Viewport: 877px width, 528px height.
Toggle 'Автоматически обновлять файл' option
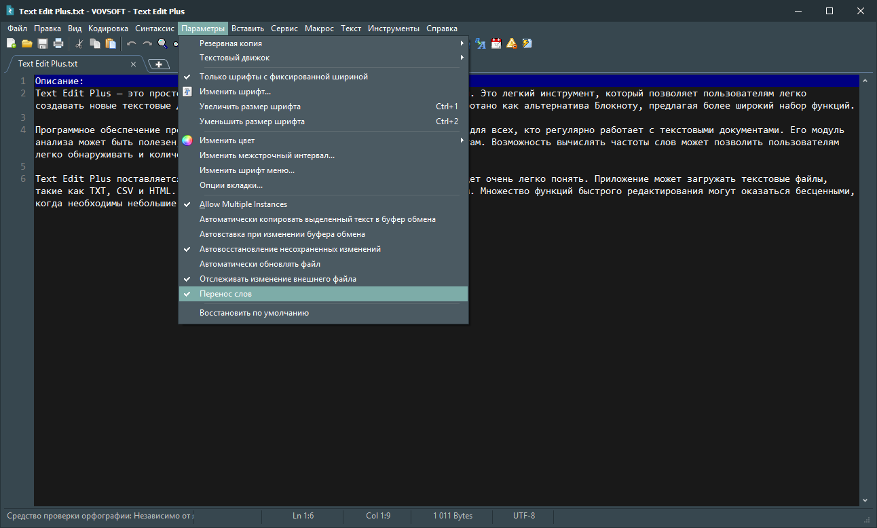[x=259, y=264]
